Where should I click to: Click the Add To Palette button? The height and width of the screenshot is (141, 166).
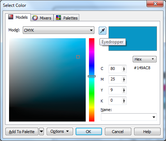[x=22, y=132]
